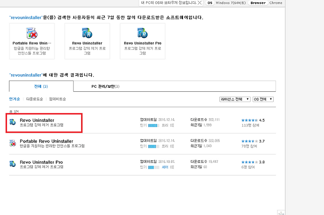Select the 전체 (3) tab
Viewport: 324px width, 215px height.
click(41, 86)
